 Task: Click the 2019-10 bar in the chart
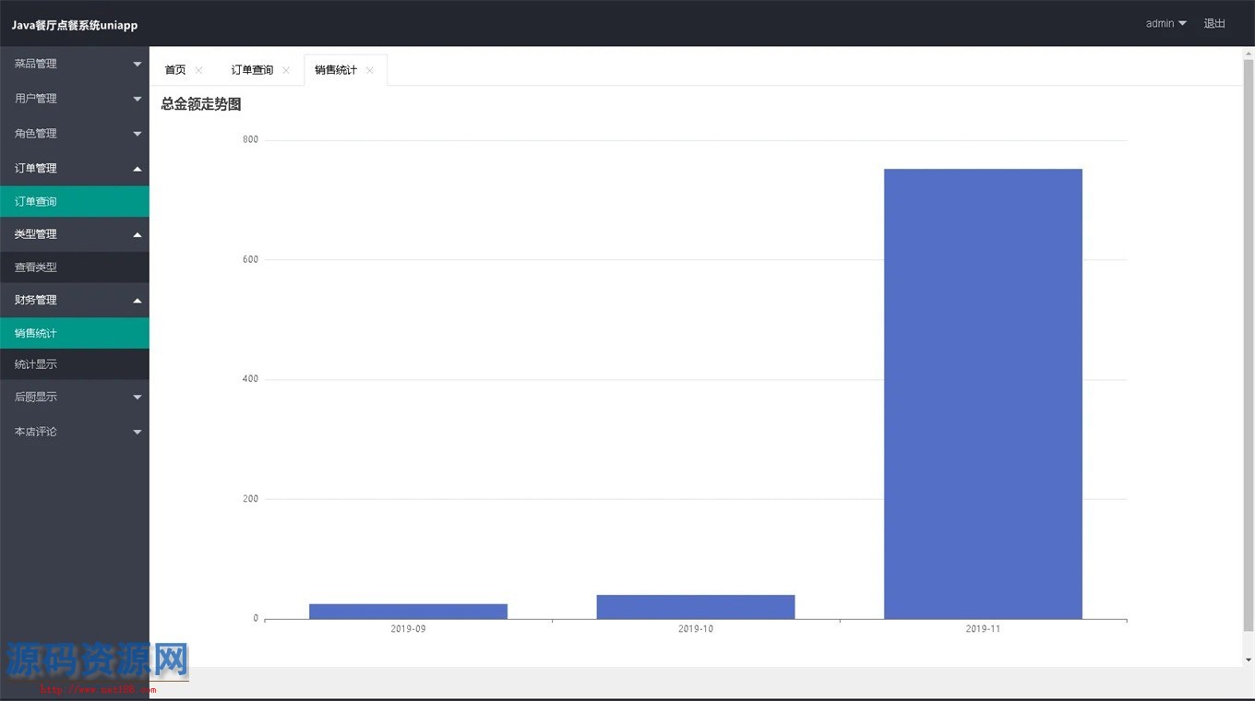pyautogui.click(x=696, y=607)
